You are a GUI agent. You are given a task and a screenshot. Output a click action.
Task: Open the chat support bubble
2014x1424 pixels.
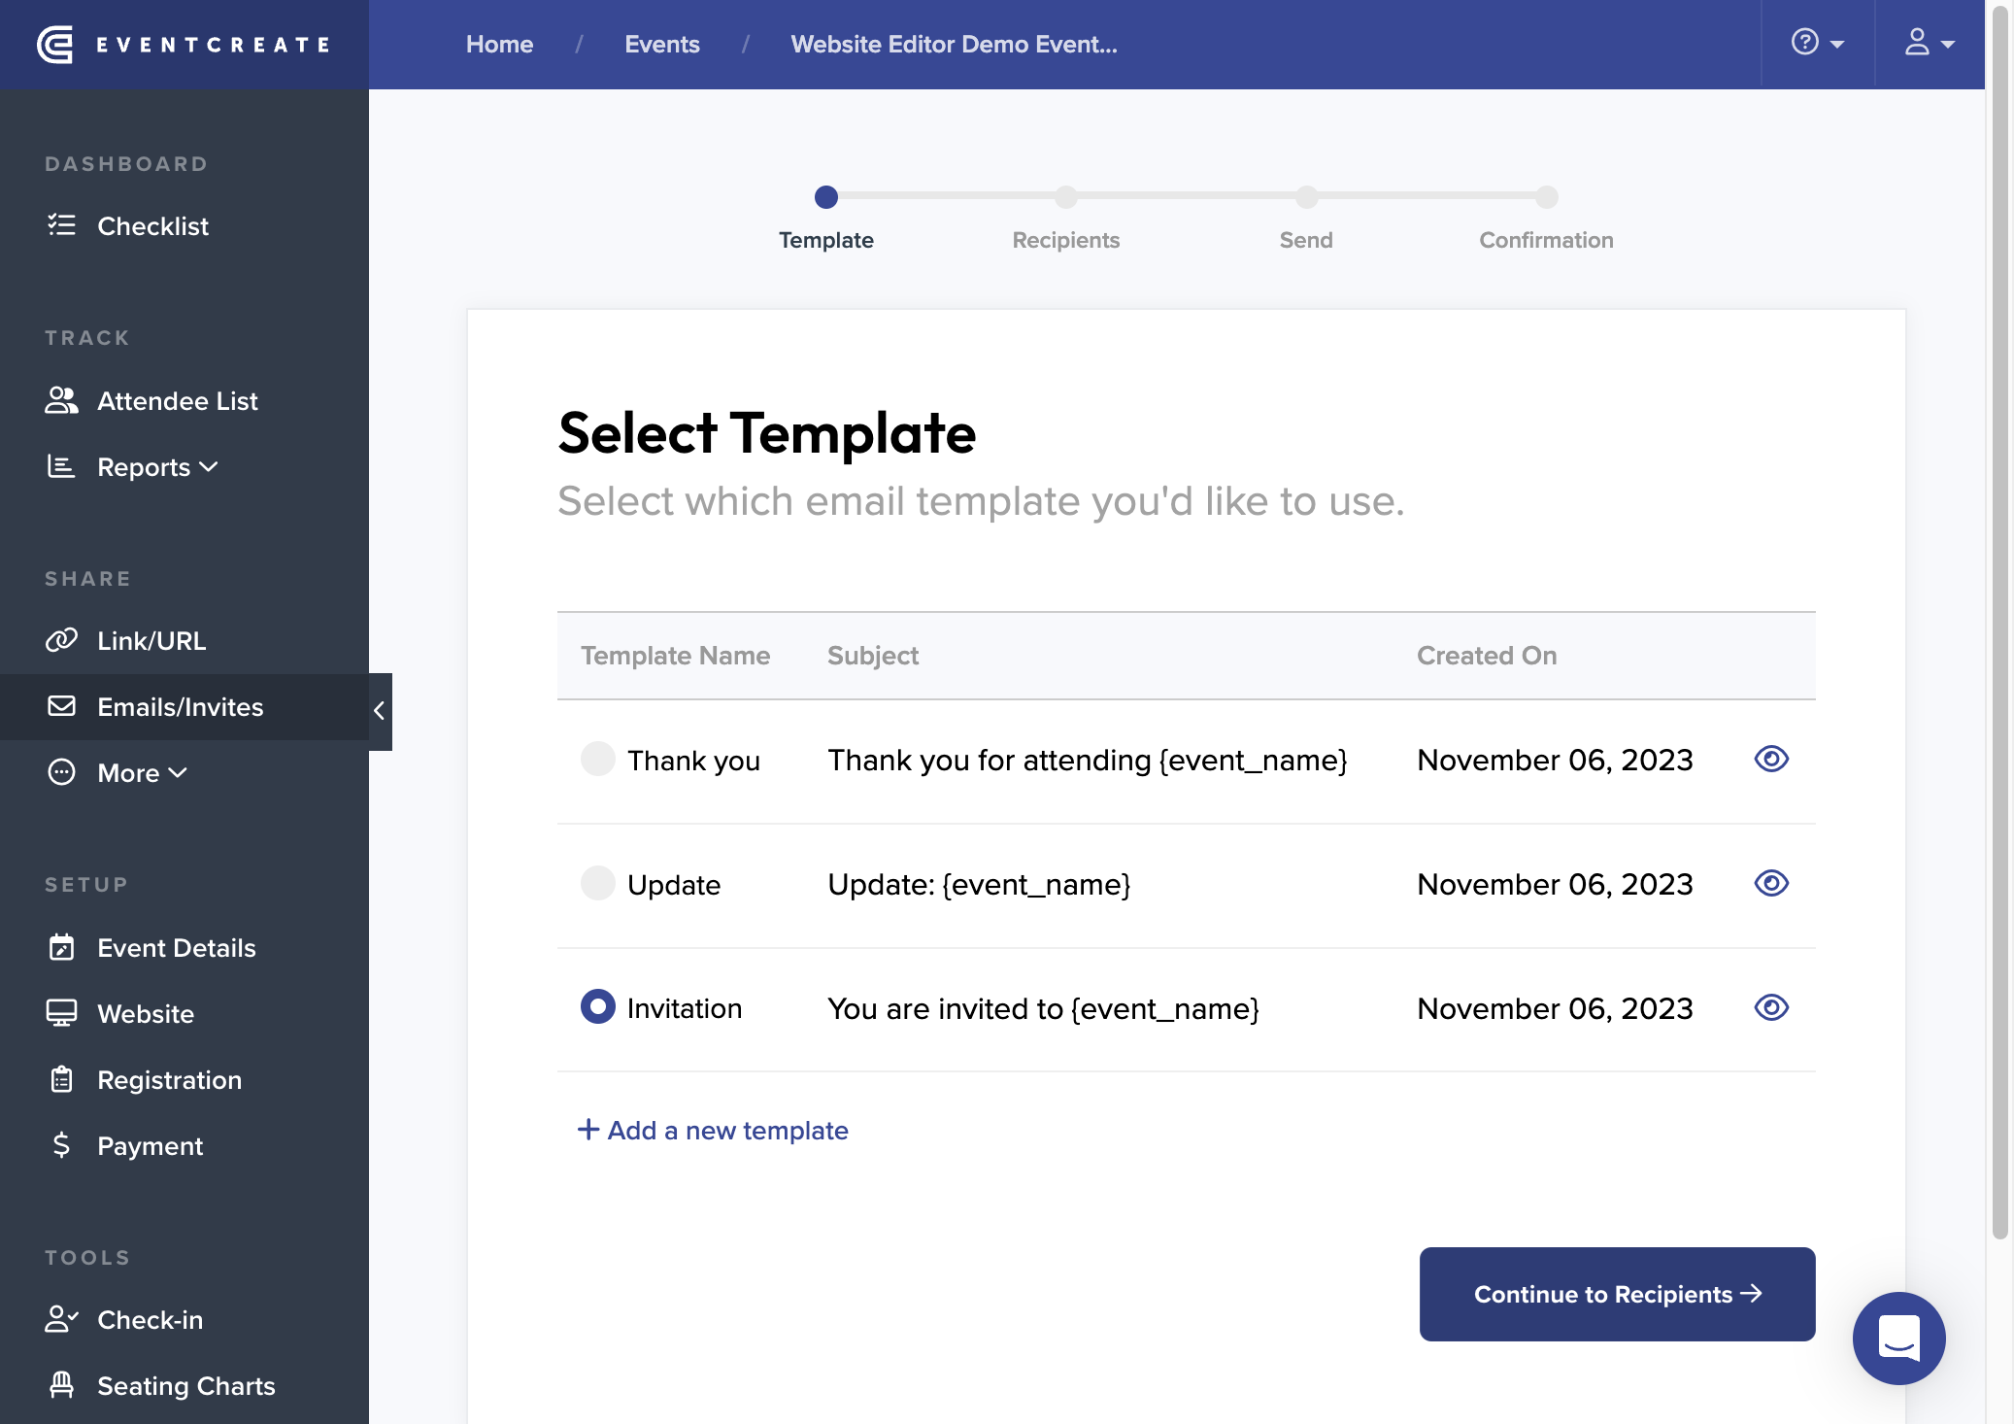click(x=1898, y=1338)
